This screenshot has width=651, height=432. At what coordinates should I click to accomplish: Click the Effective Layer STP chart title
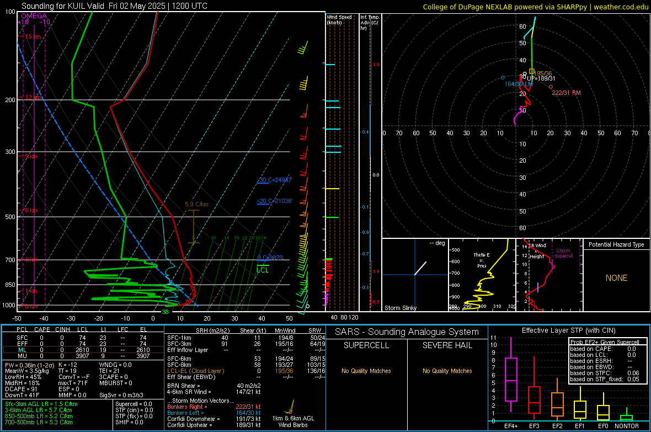pos(568,330)
